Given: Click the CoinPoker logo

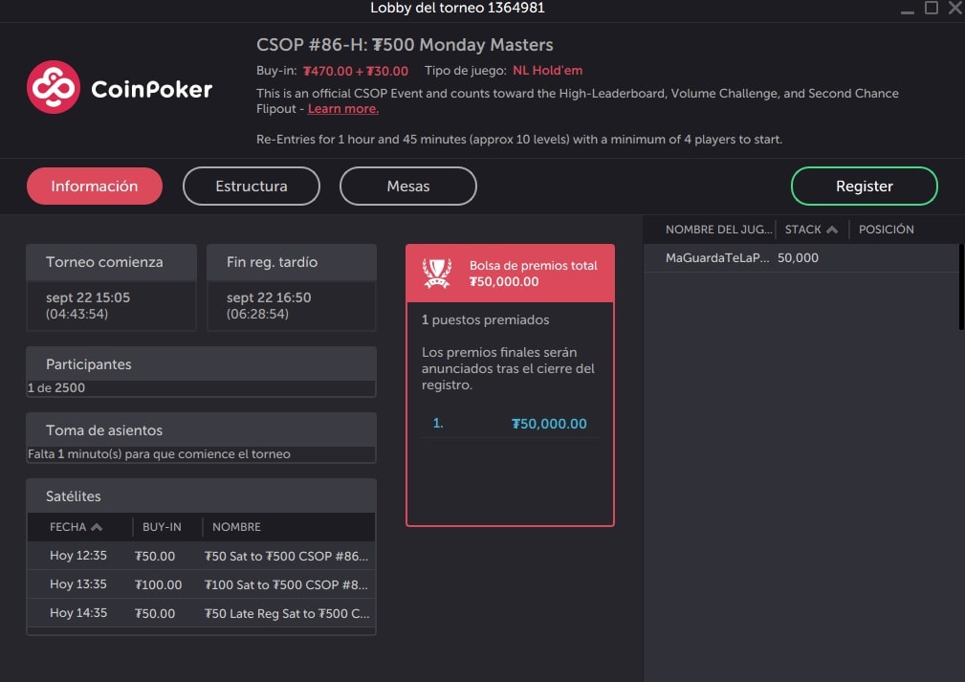Looking at the screenshot, I should [x=119, y=86].
